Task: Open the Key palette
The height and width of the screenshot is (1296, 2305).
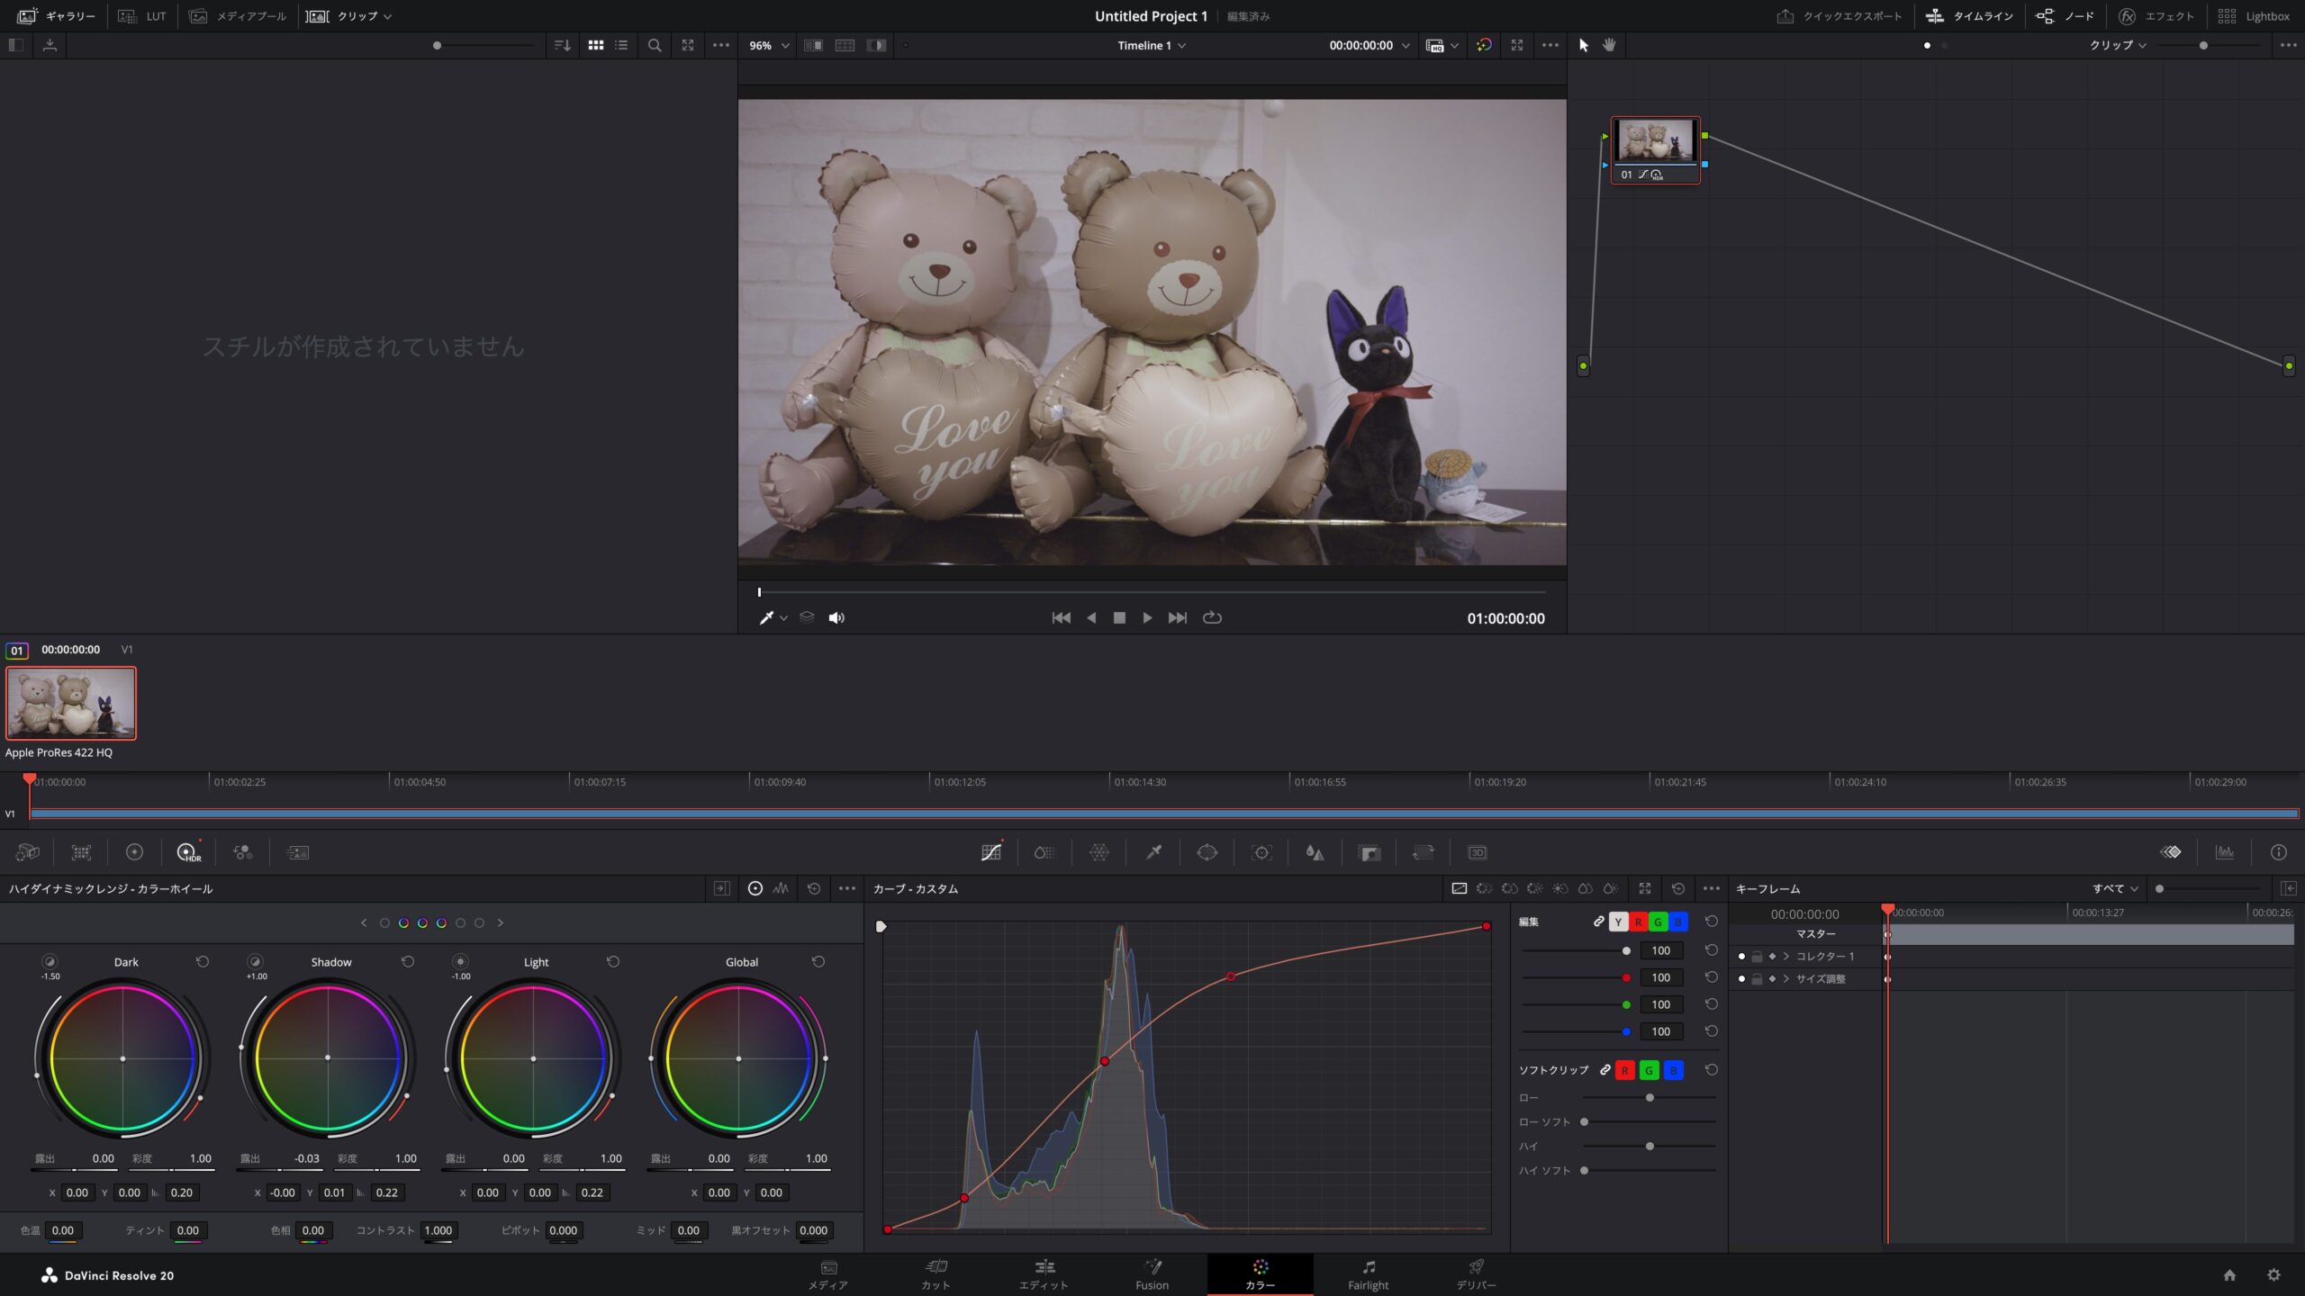Action: point(1369,852)
